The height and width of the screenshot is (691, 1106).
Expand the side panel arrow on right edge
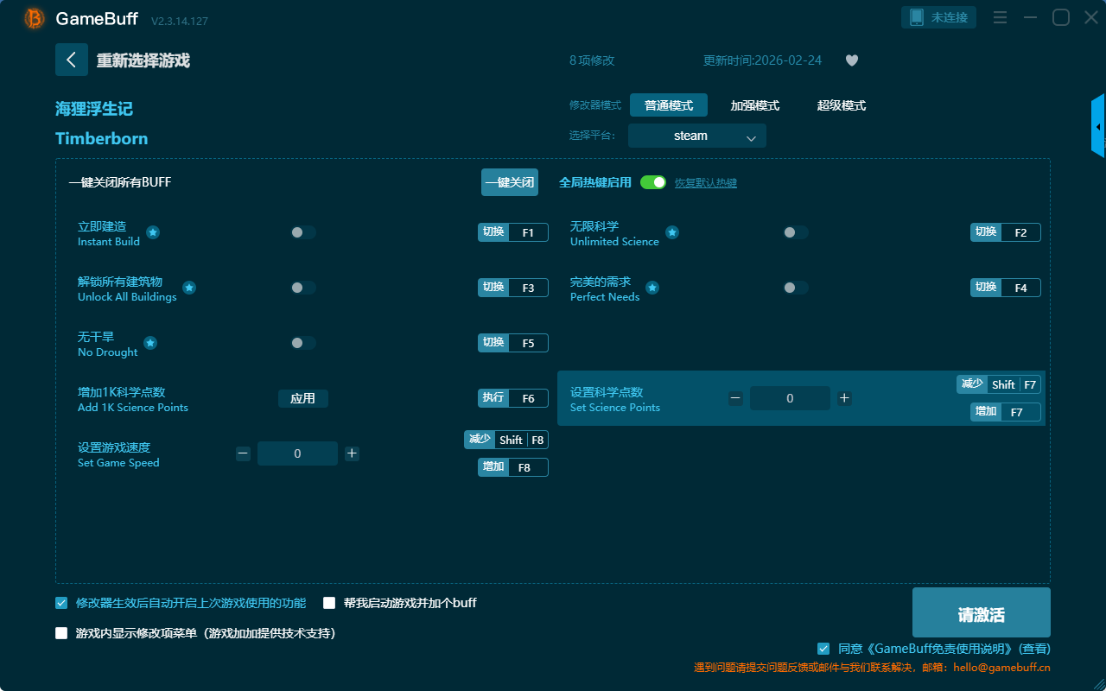point(1098,127)
